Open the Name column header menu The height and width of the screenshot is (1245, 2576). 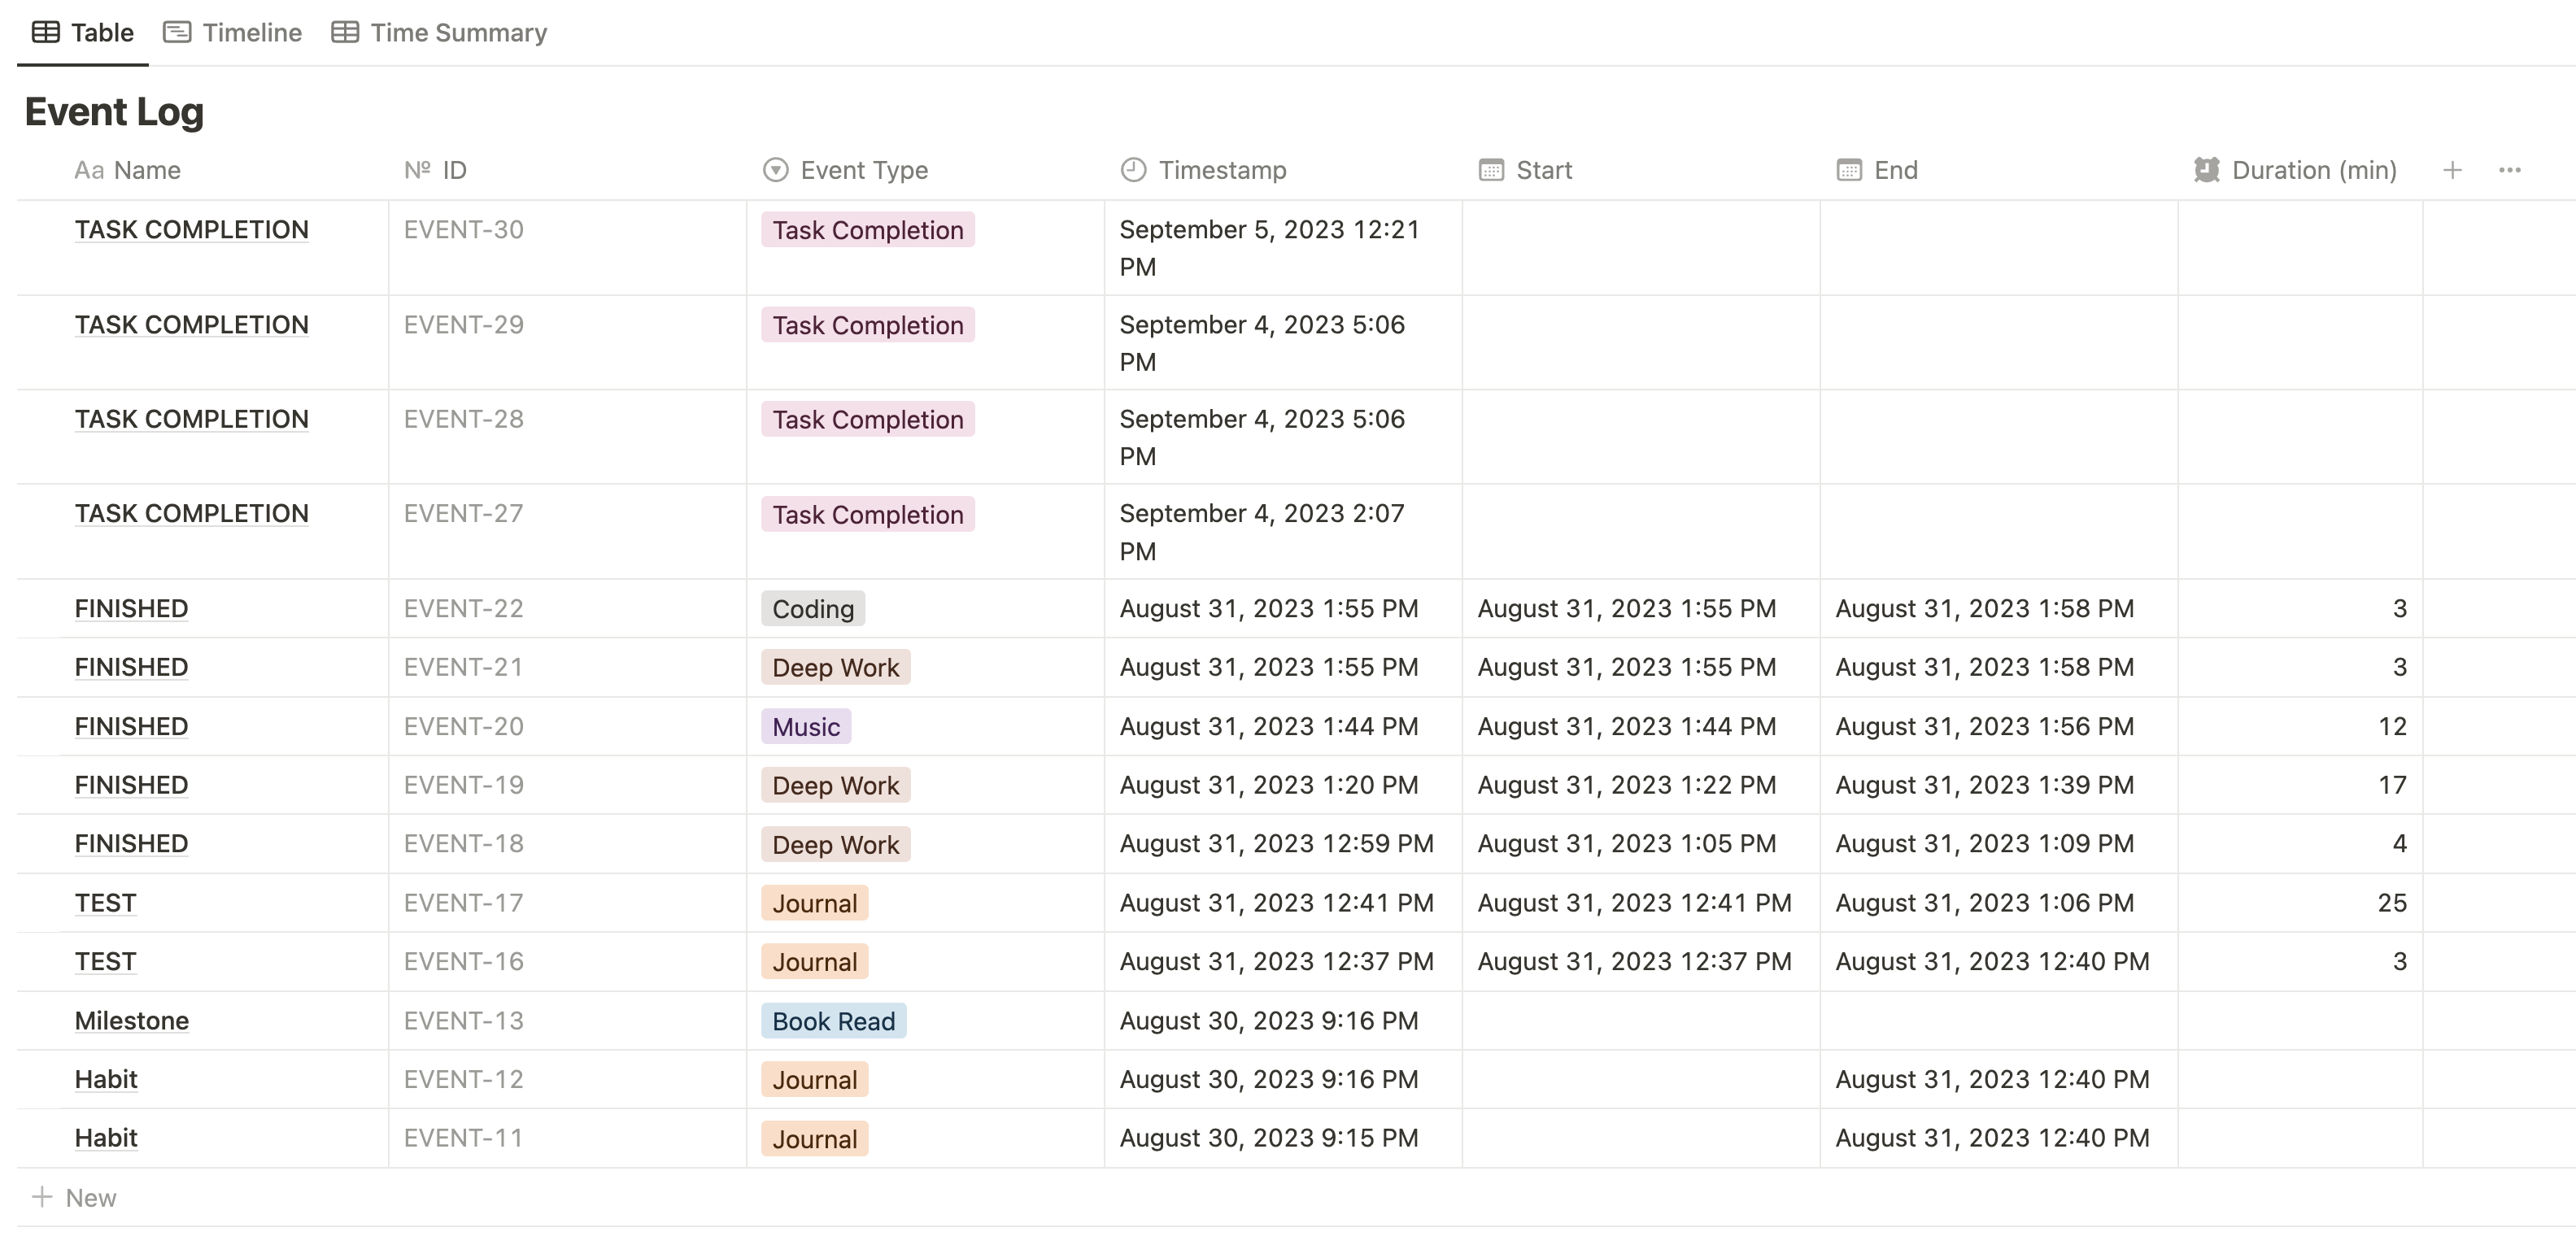click(x=203, y=170)
